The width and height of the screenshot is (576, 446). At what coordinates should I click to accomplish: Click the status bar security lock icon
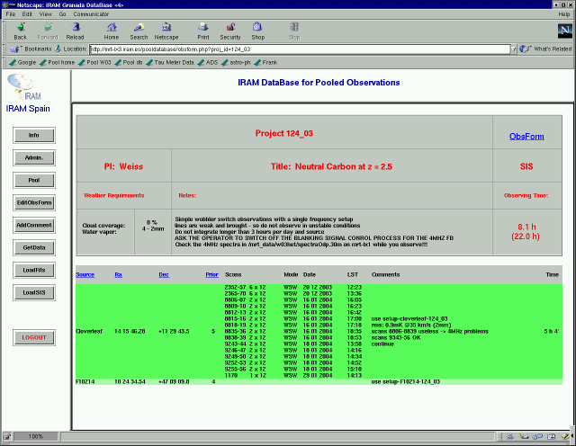tap(7, 436)
